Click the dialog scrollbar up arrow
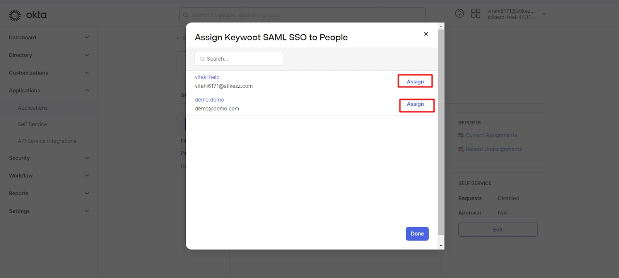This screenshot has height=278, width=619. 441,27
